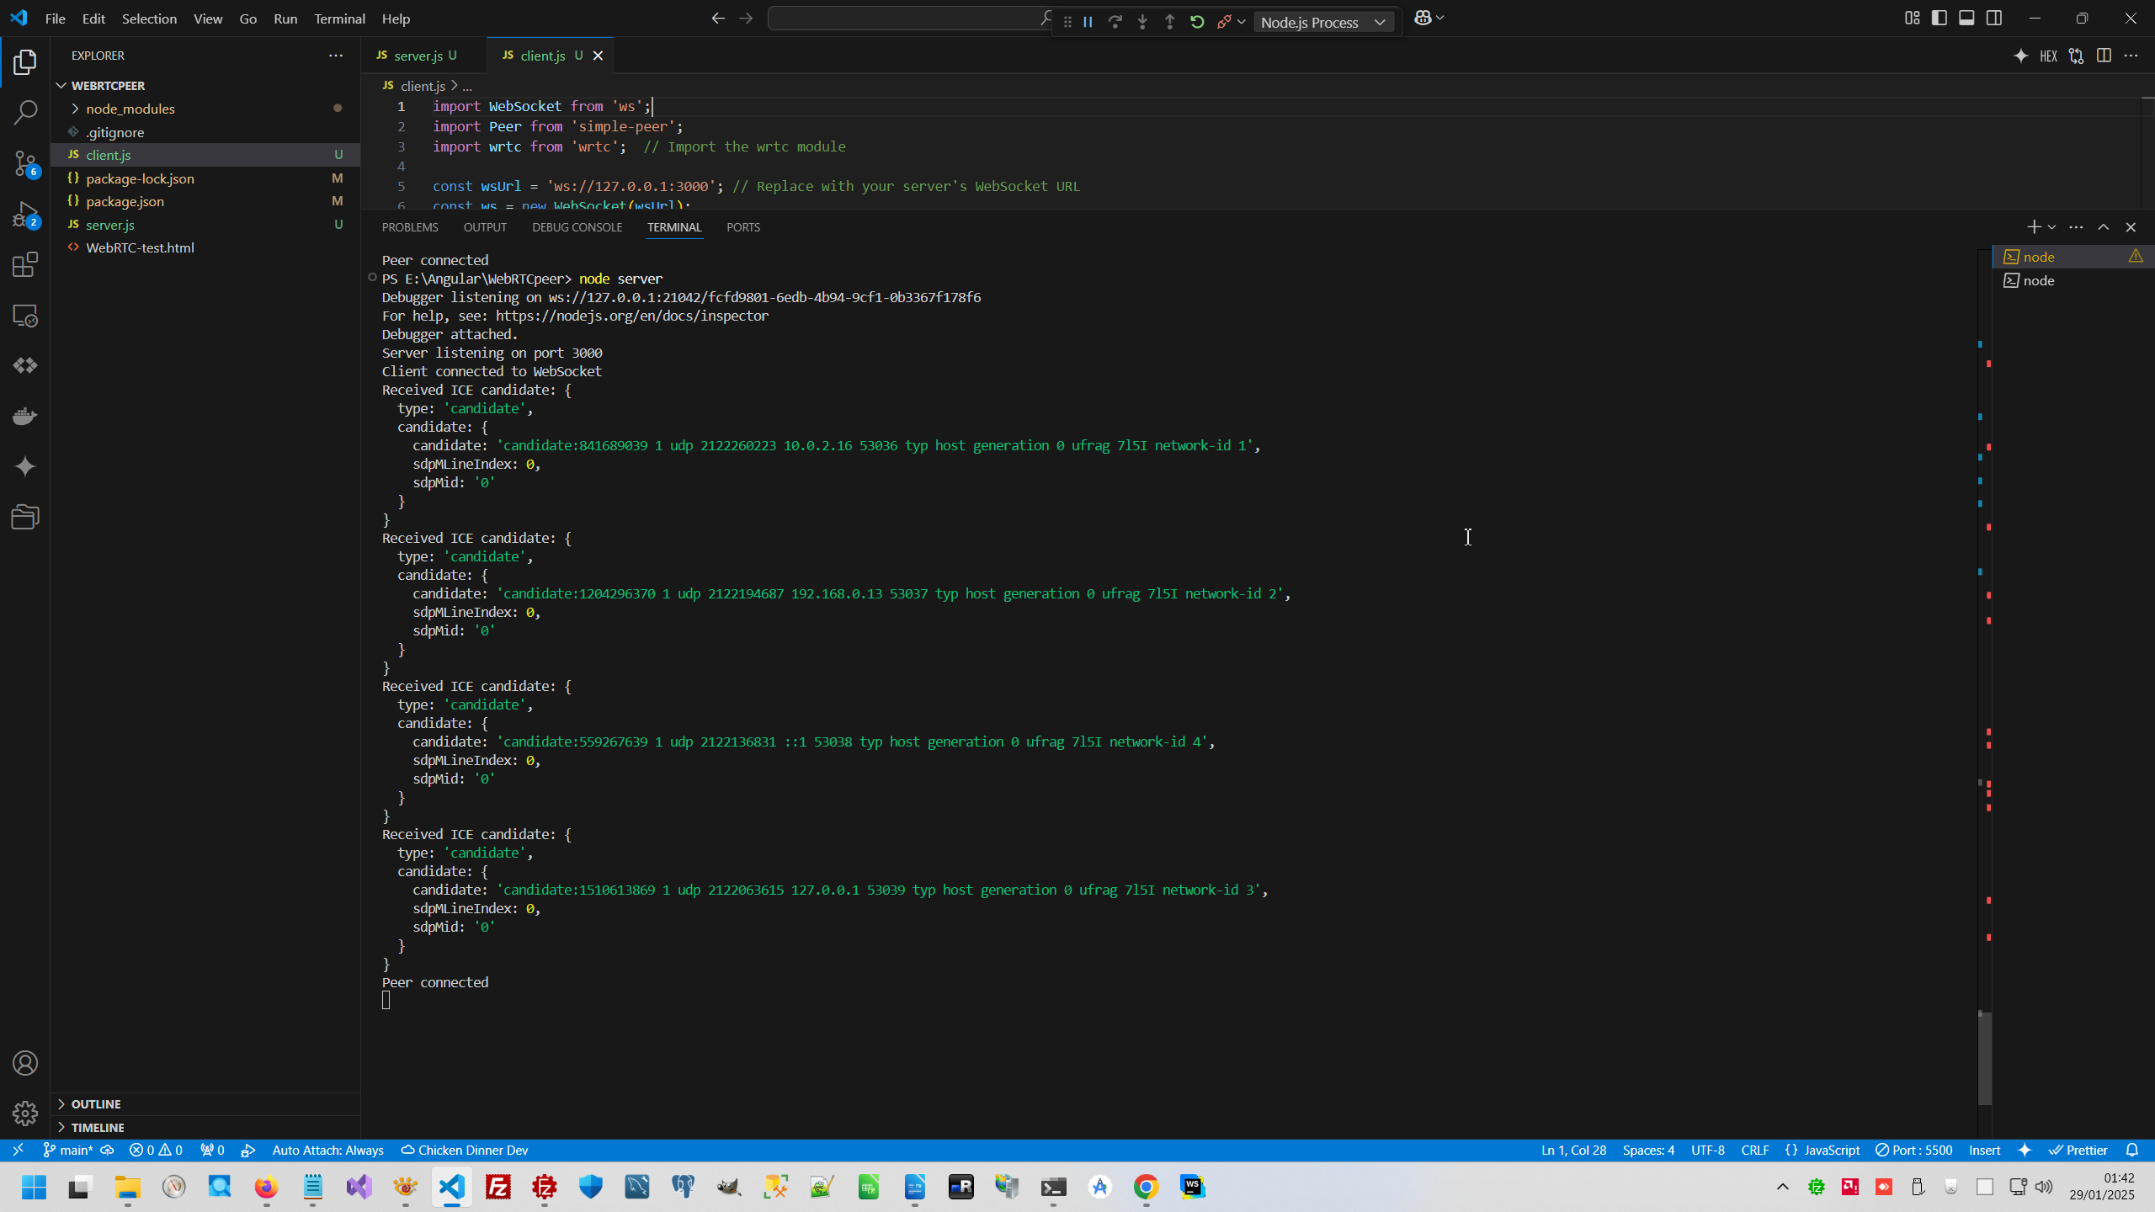Open the Source Control view

coord(25,163)
